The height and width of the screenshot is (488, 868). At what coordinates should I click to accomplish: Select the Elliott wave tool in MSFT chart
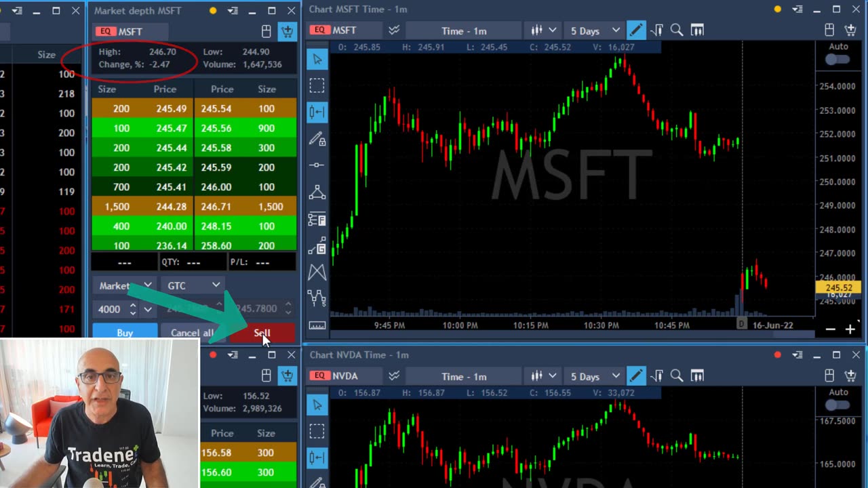317,298
